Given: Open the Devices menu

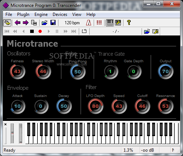Looking at the screenshot, I should coord(60,14).
